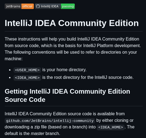Click the <IDEA_HOME> code label in last paragraph

pyautogui.click(x=111, y=127)
